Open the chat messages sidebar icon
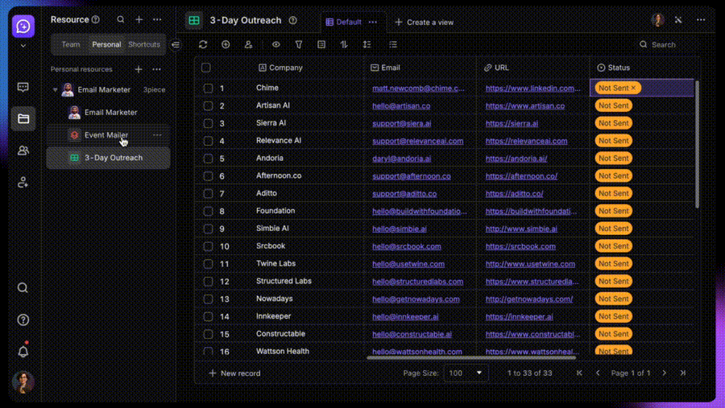725x408 pixels. 23,87
